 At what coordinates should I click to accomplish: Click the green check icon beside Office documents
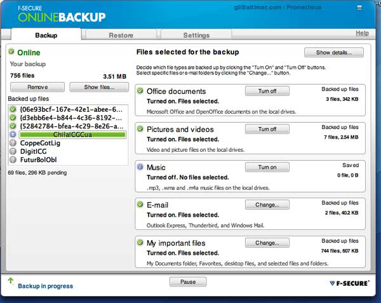pos(140,91)
